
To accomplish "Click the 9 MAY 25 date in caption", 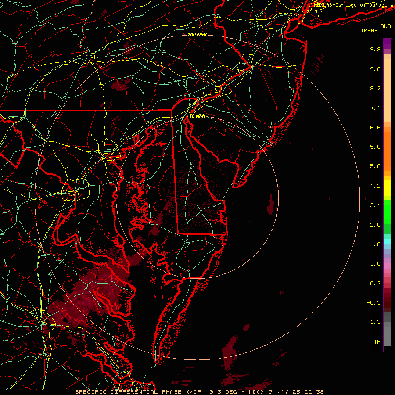I will point(284,392).
